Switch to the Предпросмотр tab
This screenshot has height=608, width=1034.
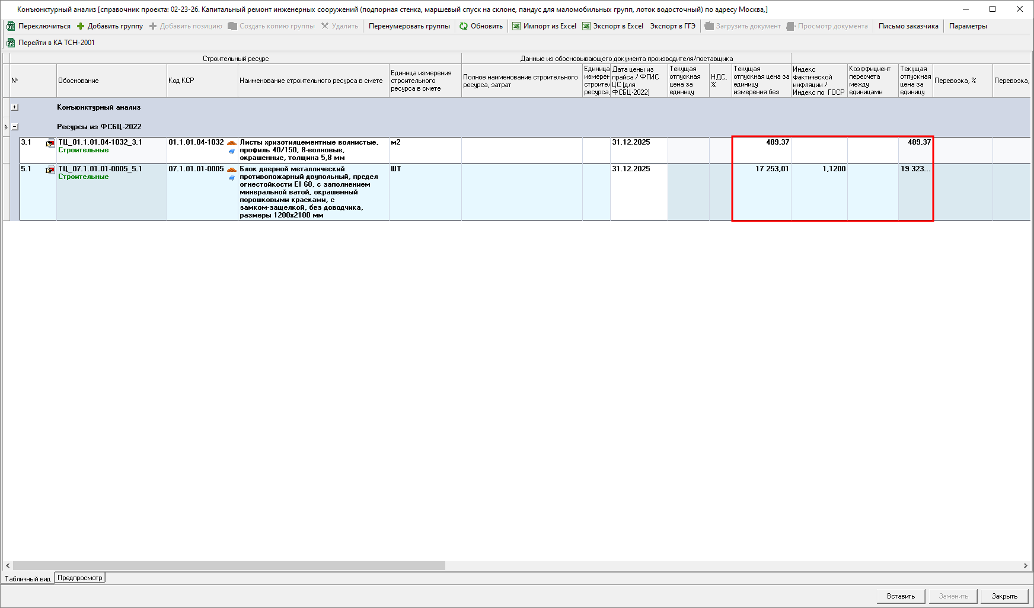click(80, 578)
